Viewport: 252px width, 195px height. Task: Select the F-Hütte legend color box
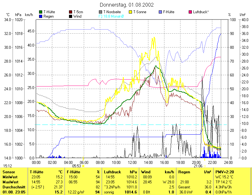[x=160, y=12]
